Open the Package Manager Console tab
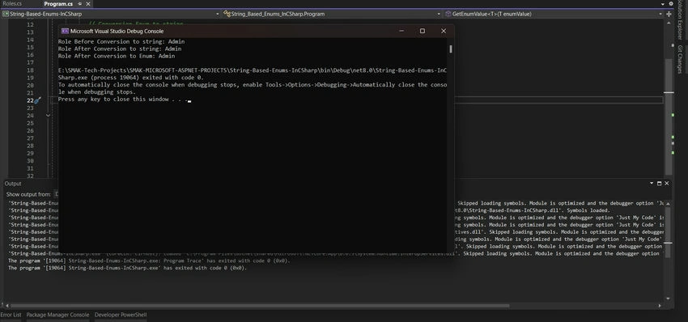Image resolution: width=688 pixels, height=322 pixels. [58, 315]
